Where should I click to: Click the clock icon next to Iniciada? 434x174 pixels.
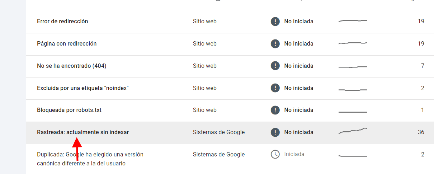pyautogui.click(x=275, y=154)
